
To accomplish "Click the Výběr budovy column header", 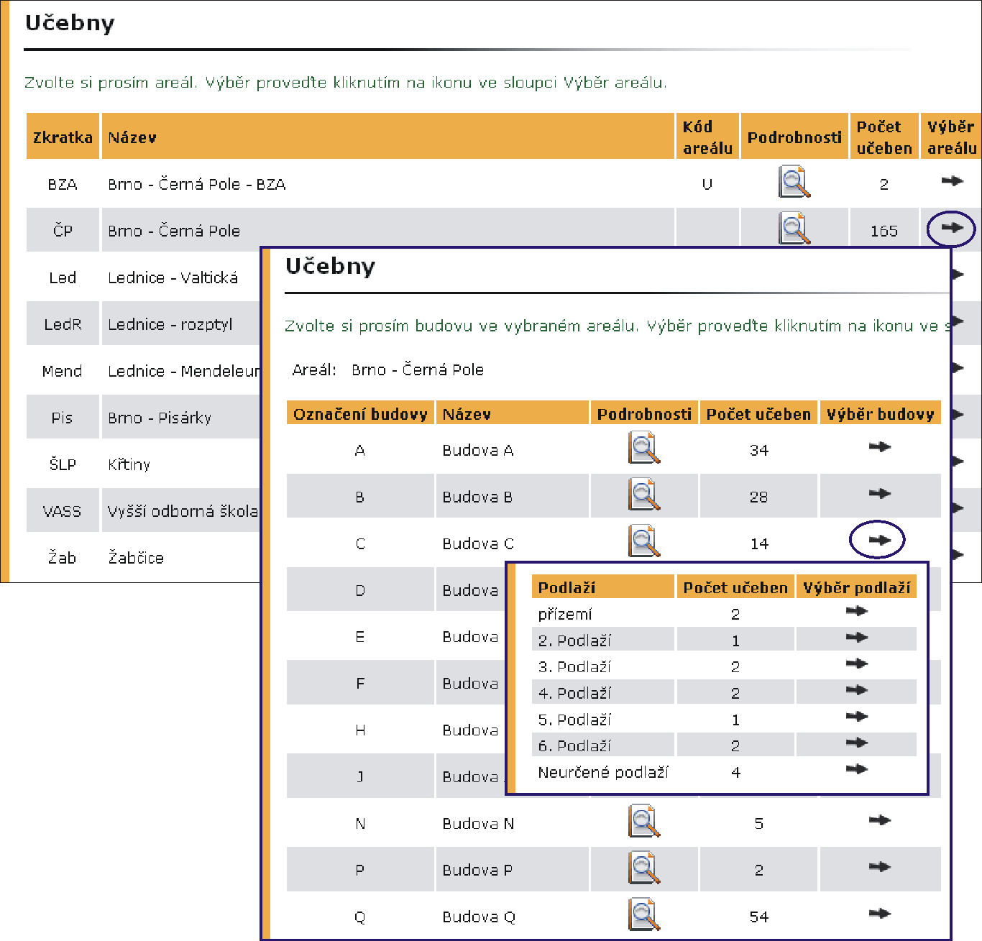I will point(881,413).
